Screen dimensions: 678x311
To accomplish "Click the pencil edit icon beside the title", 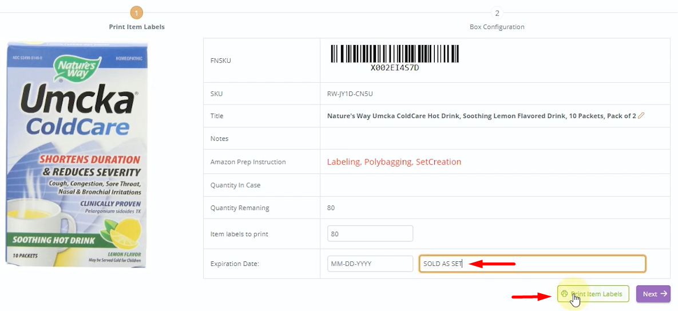I will tap(641, 116).
